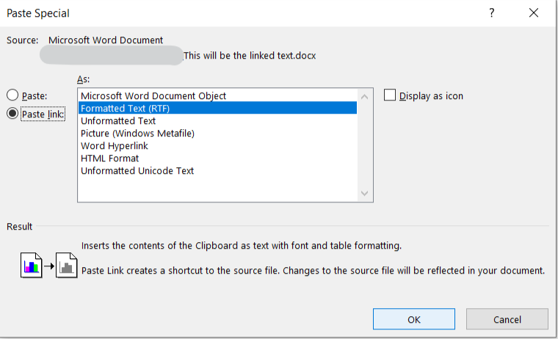Pick Unformatted Text from the list
This screenshot has width=558, height=339.
click(118, 120)
